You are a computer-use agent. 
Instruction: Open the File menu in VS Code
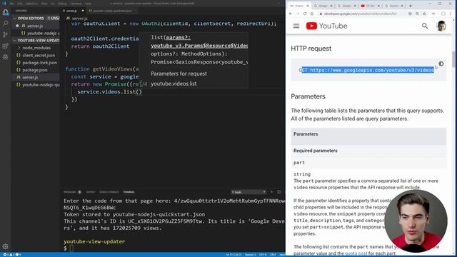point(11,4)
